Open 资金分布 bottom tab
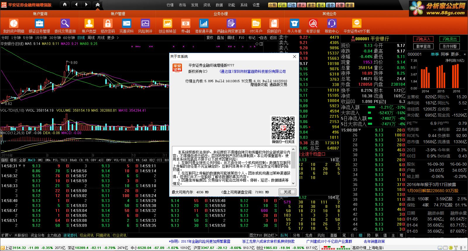 pos(37,235)
